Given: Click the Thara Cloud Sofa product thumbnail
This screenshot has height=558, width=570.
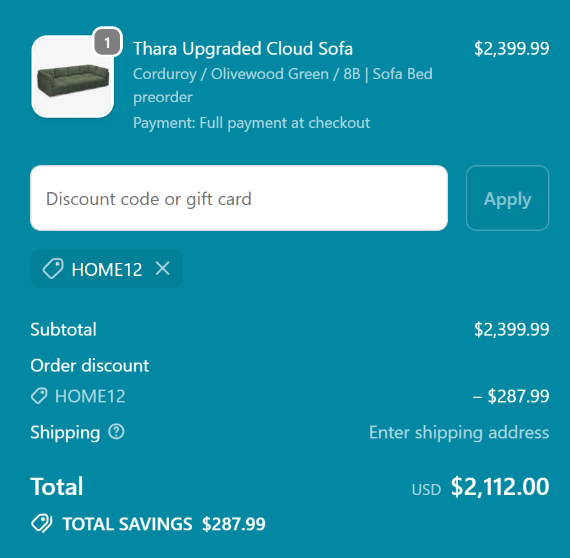Looking at the screenshot, I should 73,76.
